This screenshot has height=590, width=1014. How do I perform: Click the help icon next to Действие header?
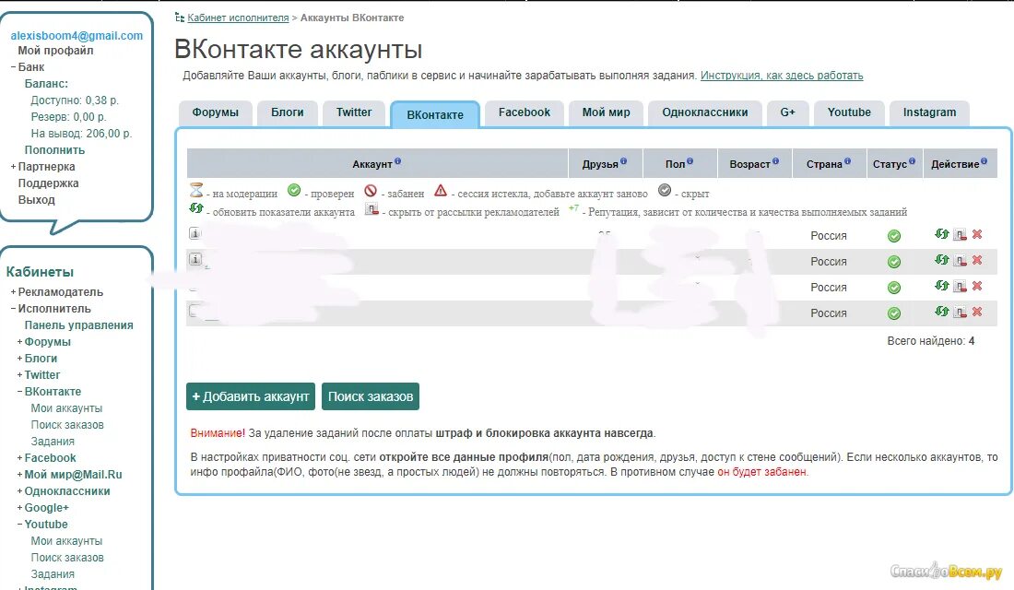pos(984,161)
